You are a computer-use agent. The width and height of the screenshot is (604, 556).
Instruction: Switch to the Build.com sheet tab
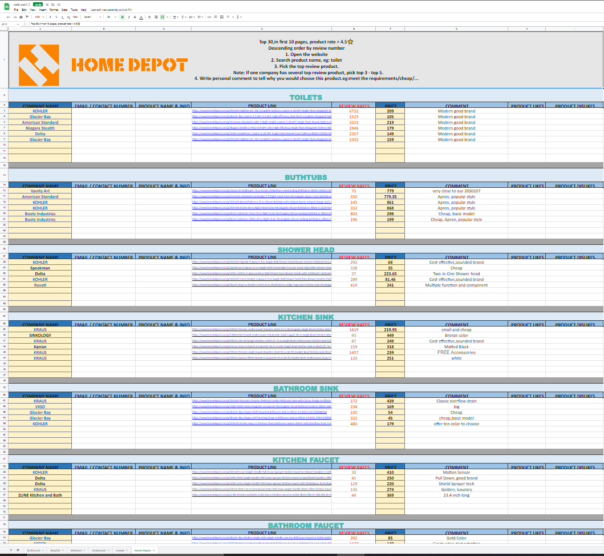tap(35, 550)
